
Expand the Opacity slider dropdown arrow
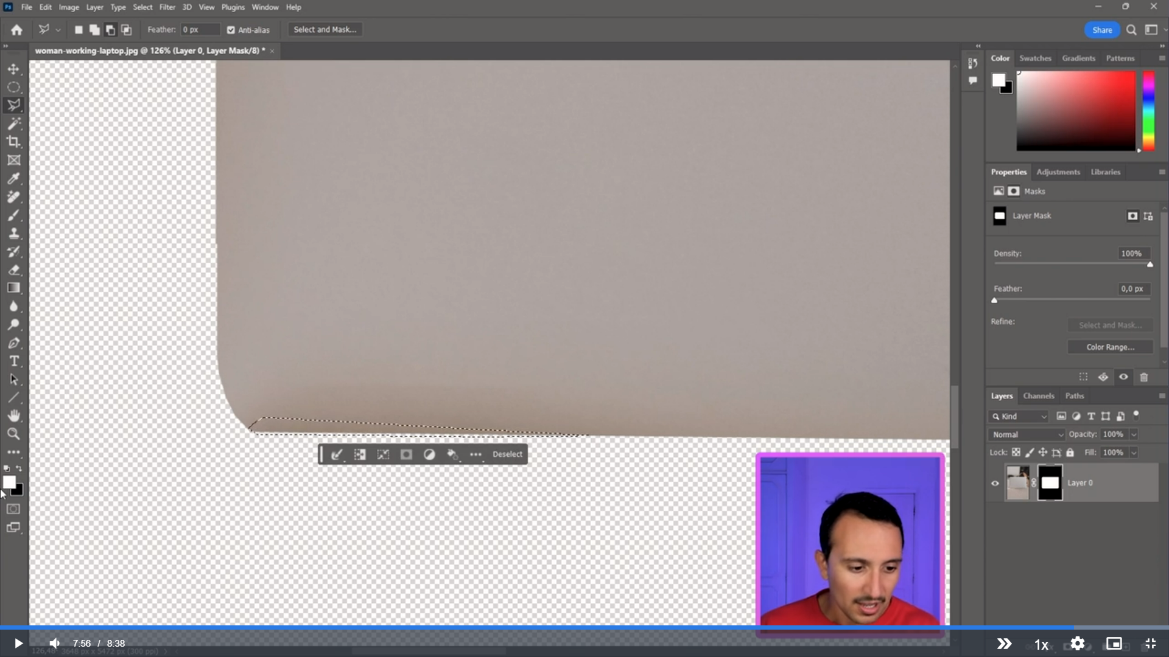tap(1134, 434)
